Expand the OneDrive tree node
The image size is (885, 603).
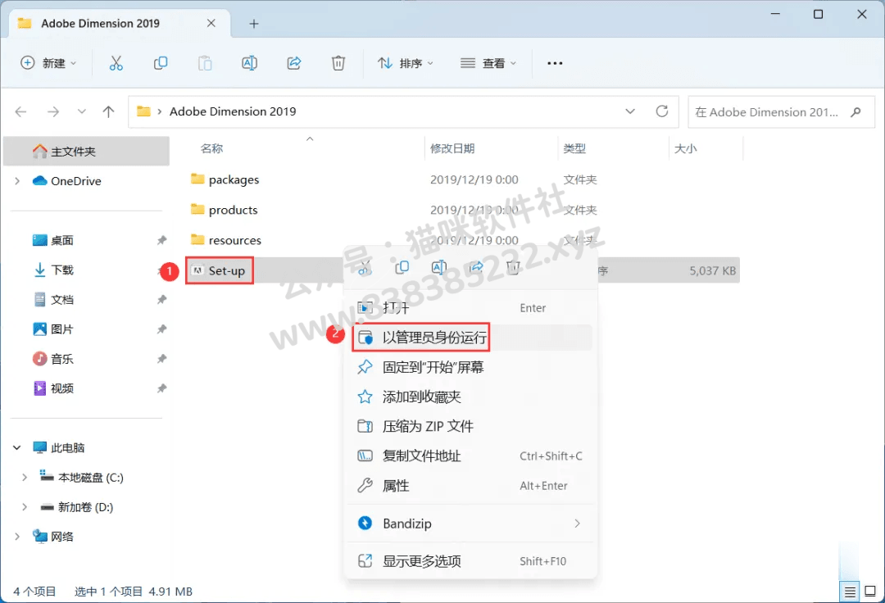coord(17,181)
